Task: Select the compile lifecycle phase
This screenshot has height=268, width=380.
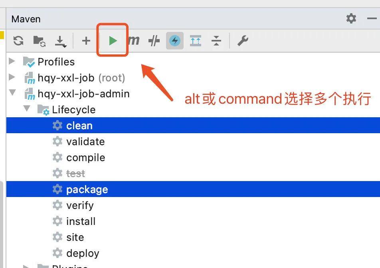Action: pos(193,158)
